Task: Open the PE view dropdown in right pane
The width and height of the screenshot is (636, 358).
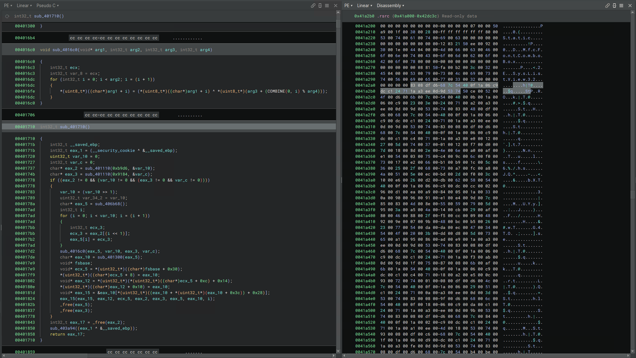Action: 348,6
